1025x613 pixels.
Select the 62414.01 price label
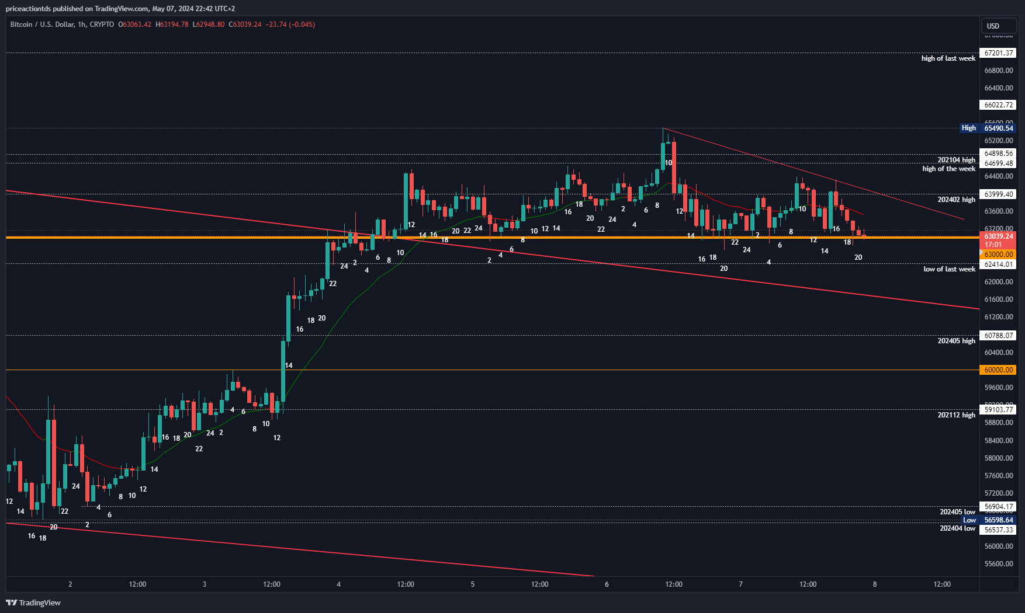pyautogui.click(x=998, y=264)
